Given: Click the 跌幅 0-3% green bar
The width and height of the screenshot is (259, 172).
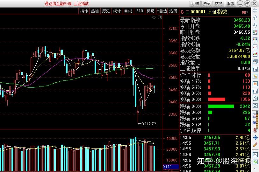Looking at the screenshot, I should 221,107.
